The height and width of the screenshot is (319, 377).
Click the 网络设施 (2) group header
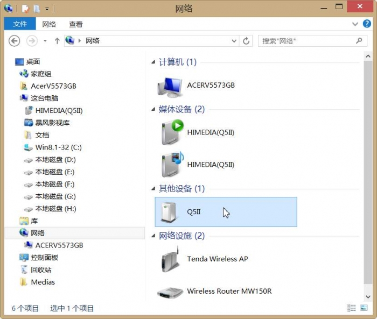click(182, 236)
